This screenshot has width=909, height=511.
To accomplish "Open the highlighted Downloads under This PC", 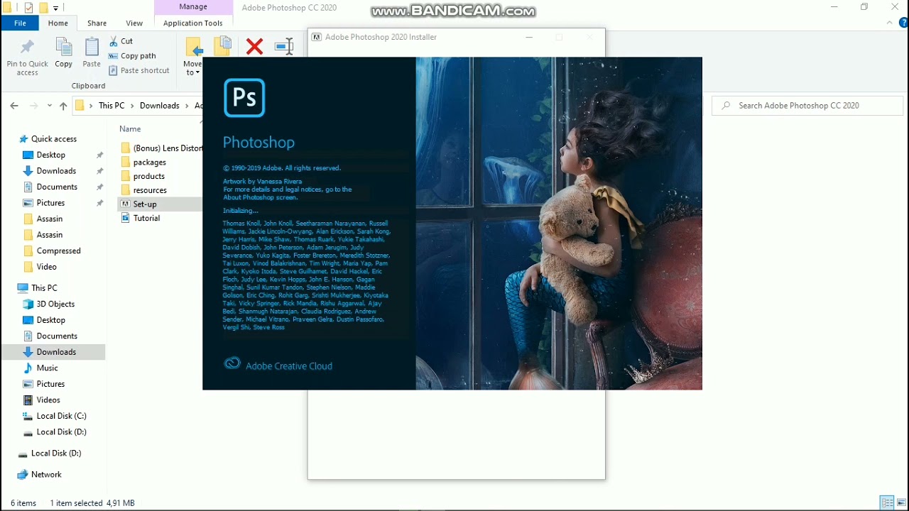I will click(x=53, y=352).
